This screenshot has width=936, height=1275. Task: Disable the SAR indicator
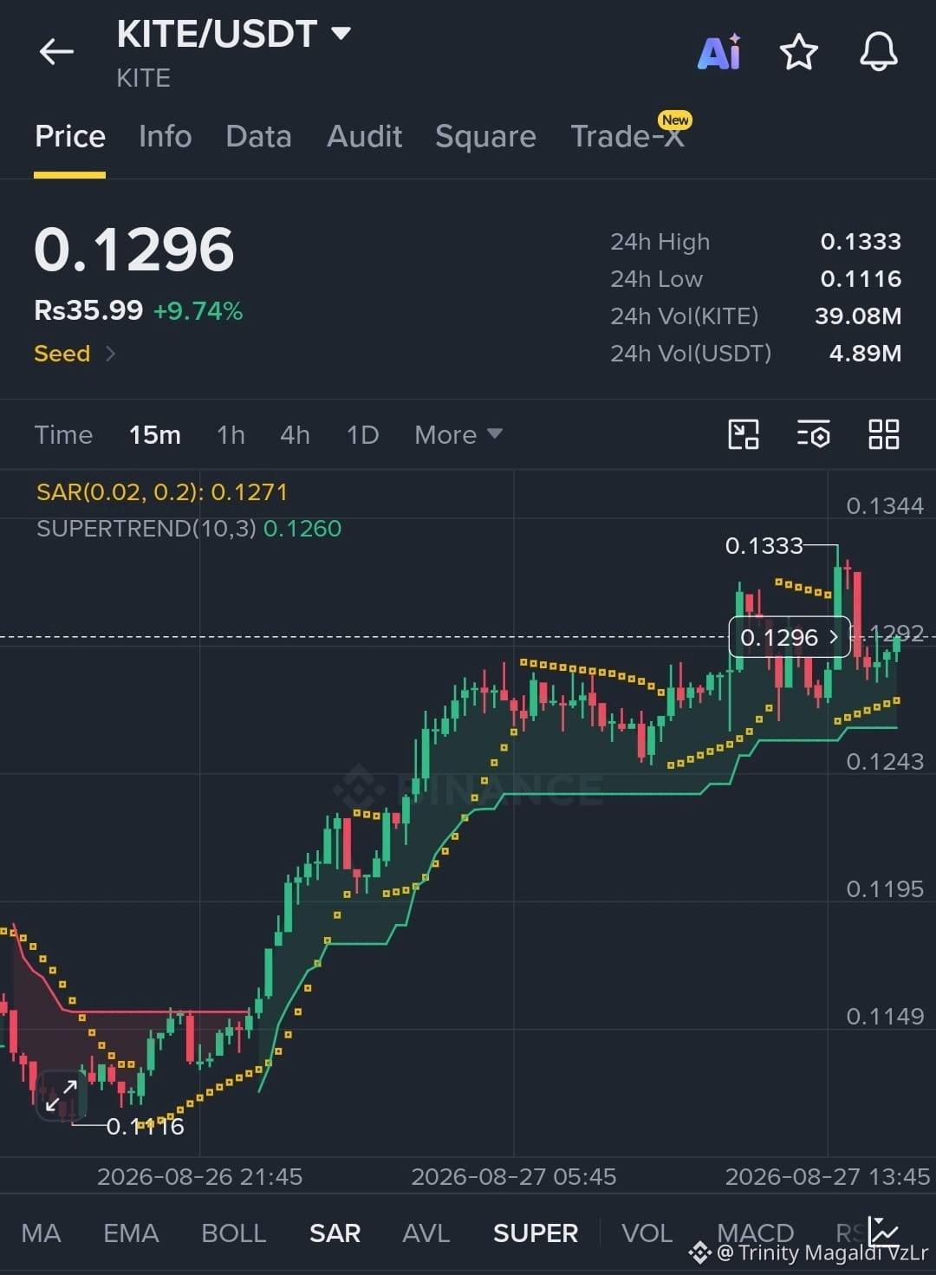pyautogui.click(x=335, y=1233)
